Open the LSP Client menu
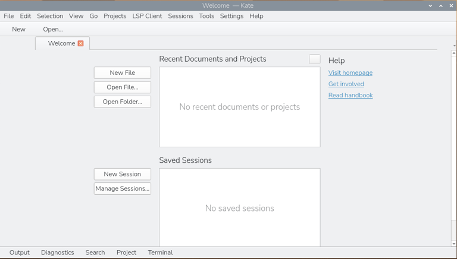This screenshot has height=259, width=457. (x=146, y=16)
